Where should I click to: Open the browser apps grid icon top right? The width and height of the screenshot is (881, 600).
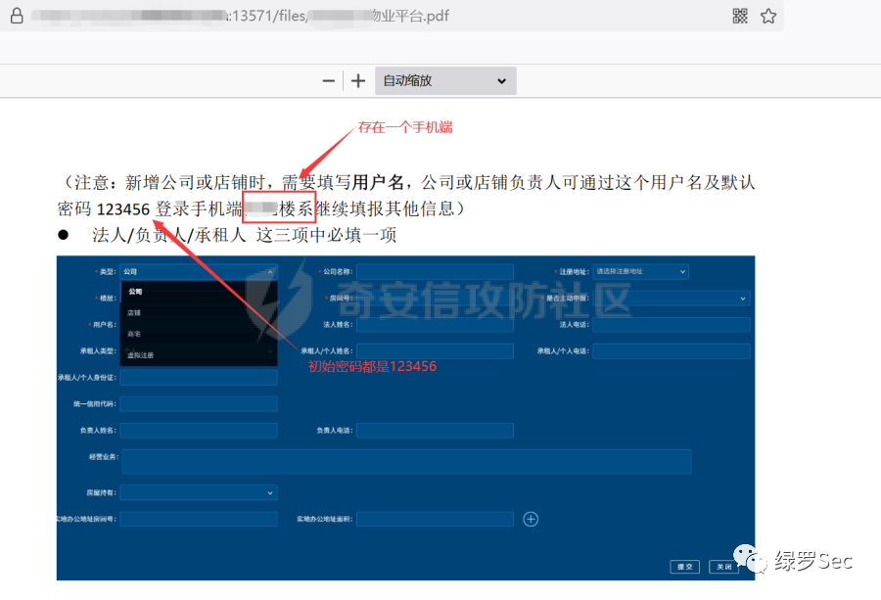click(x=740, y=16)
